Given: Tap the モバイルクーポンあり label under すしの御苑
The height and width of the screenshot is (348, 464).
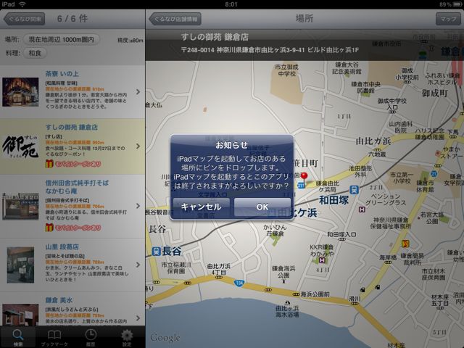Looking at the screenshot, I should (78, 164).
